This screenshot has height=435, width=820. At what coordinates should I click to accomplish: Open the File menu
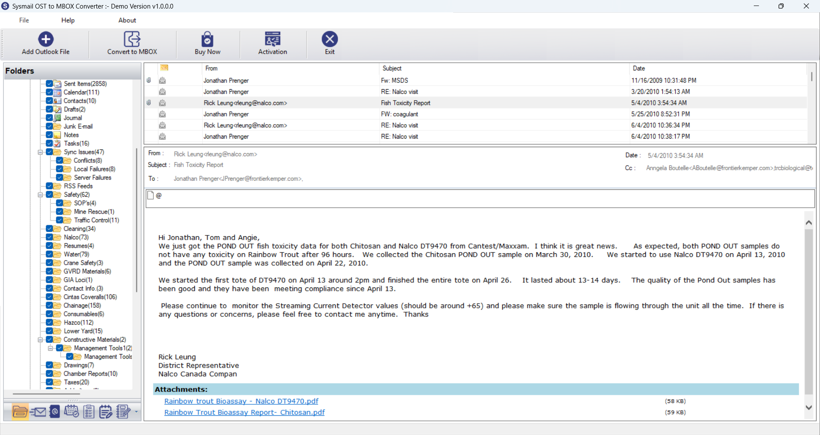pos(24,20)
